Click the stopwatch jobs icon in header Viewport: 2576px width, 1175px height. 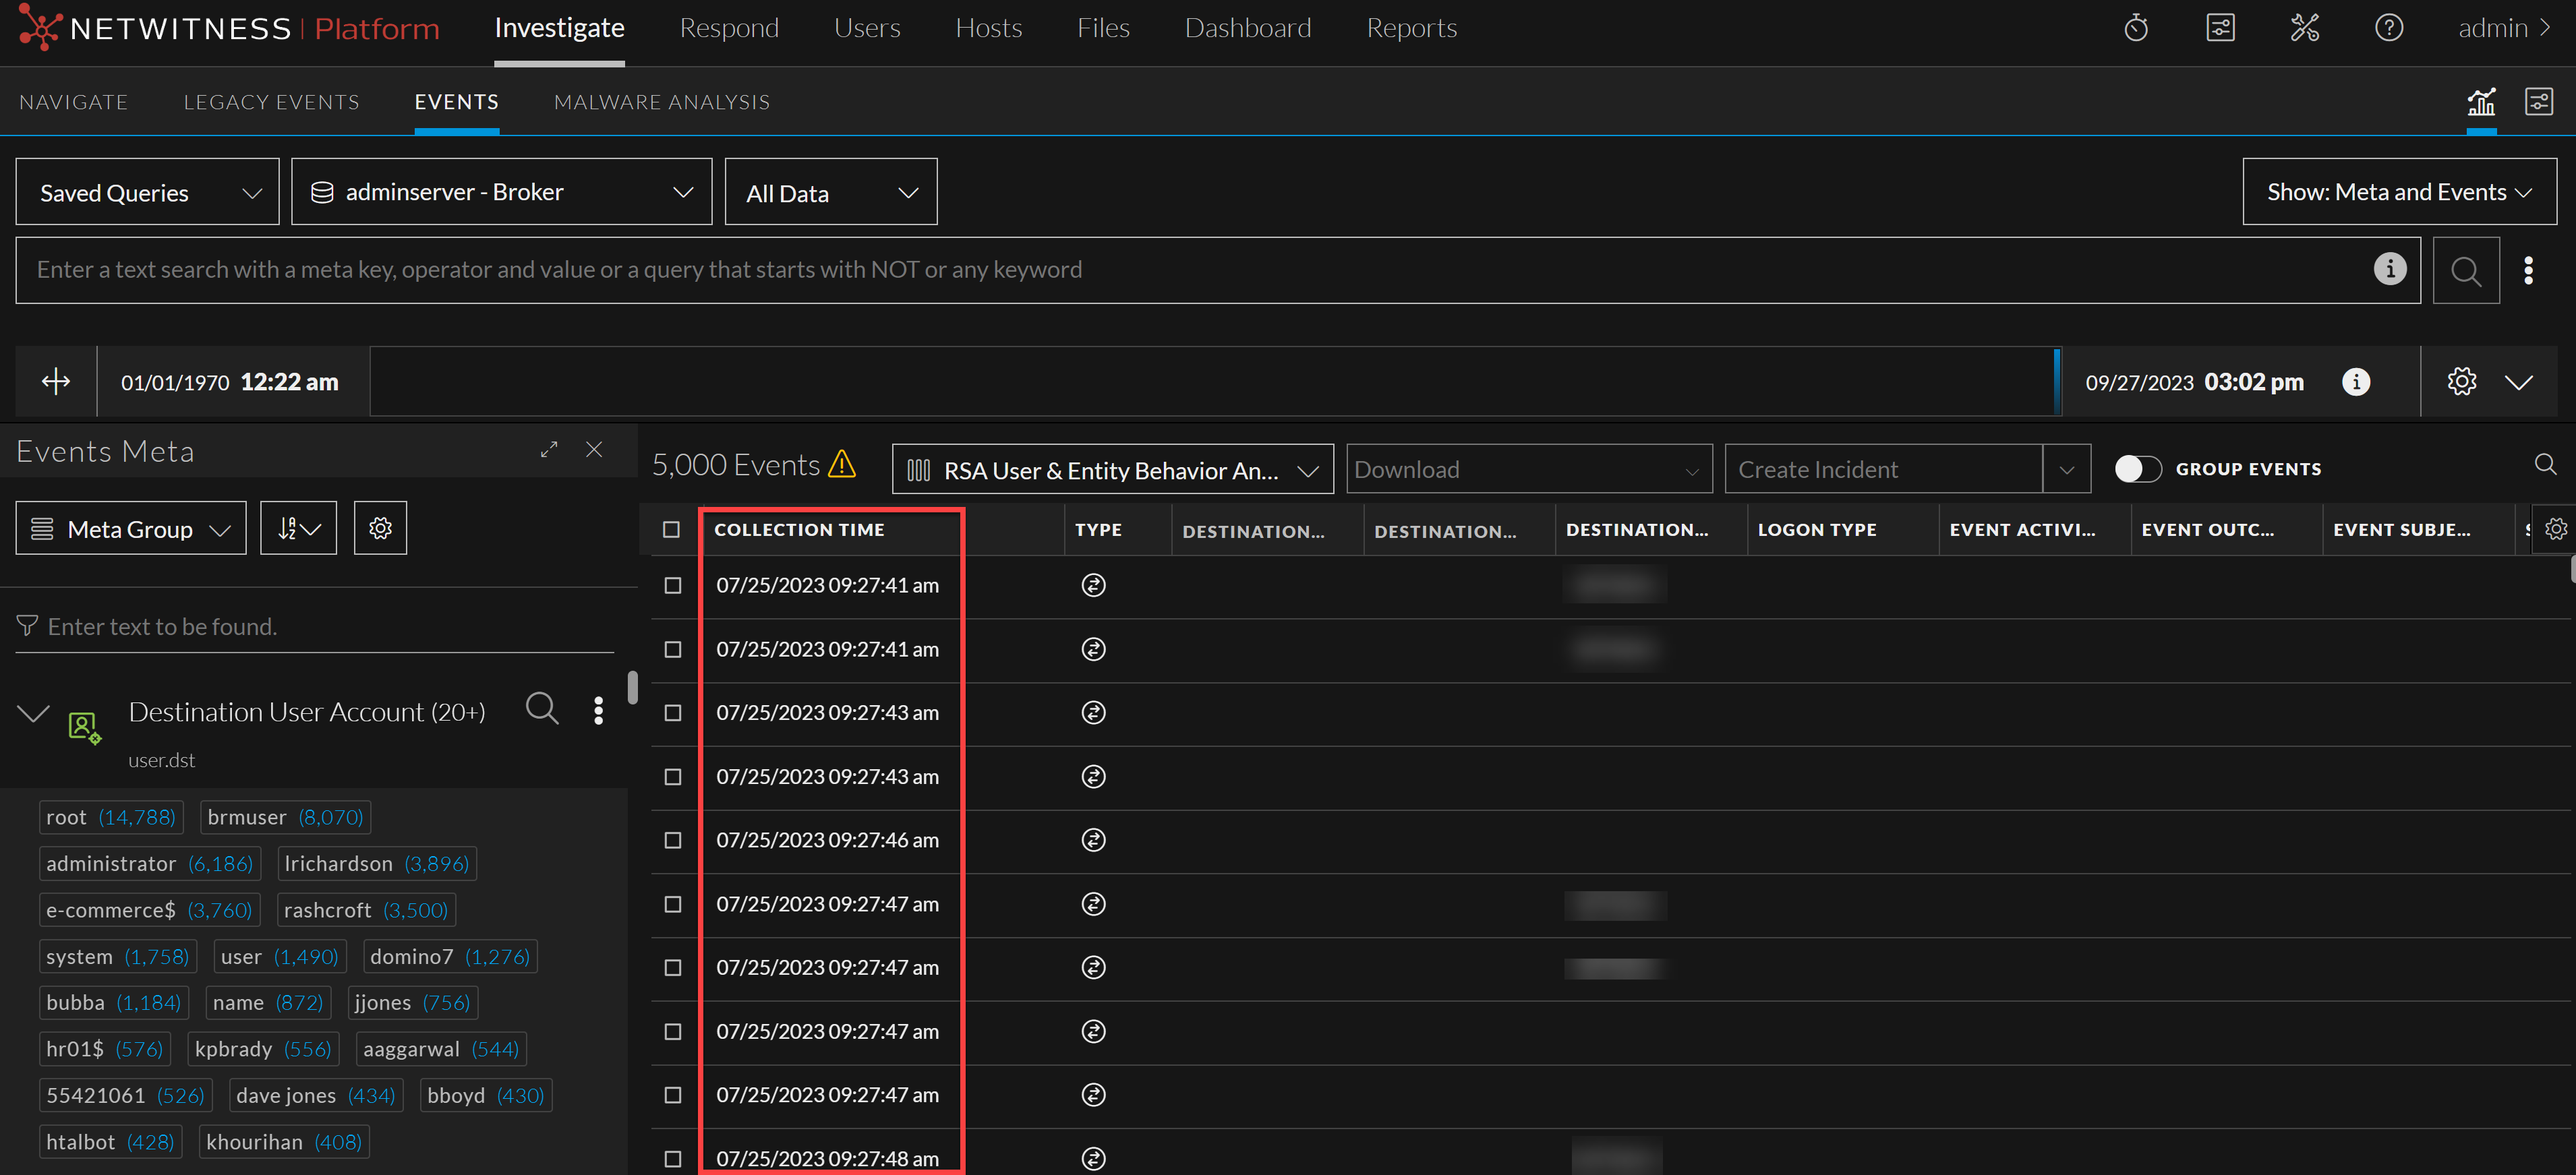click(2135, 28)
